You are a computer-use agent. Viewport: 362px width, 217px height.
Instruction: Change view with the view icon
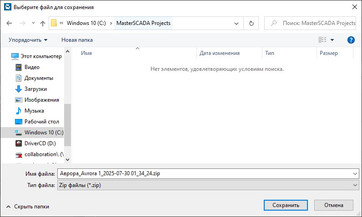tap(322, 40)
